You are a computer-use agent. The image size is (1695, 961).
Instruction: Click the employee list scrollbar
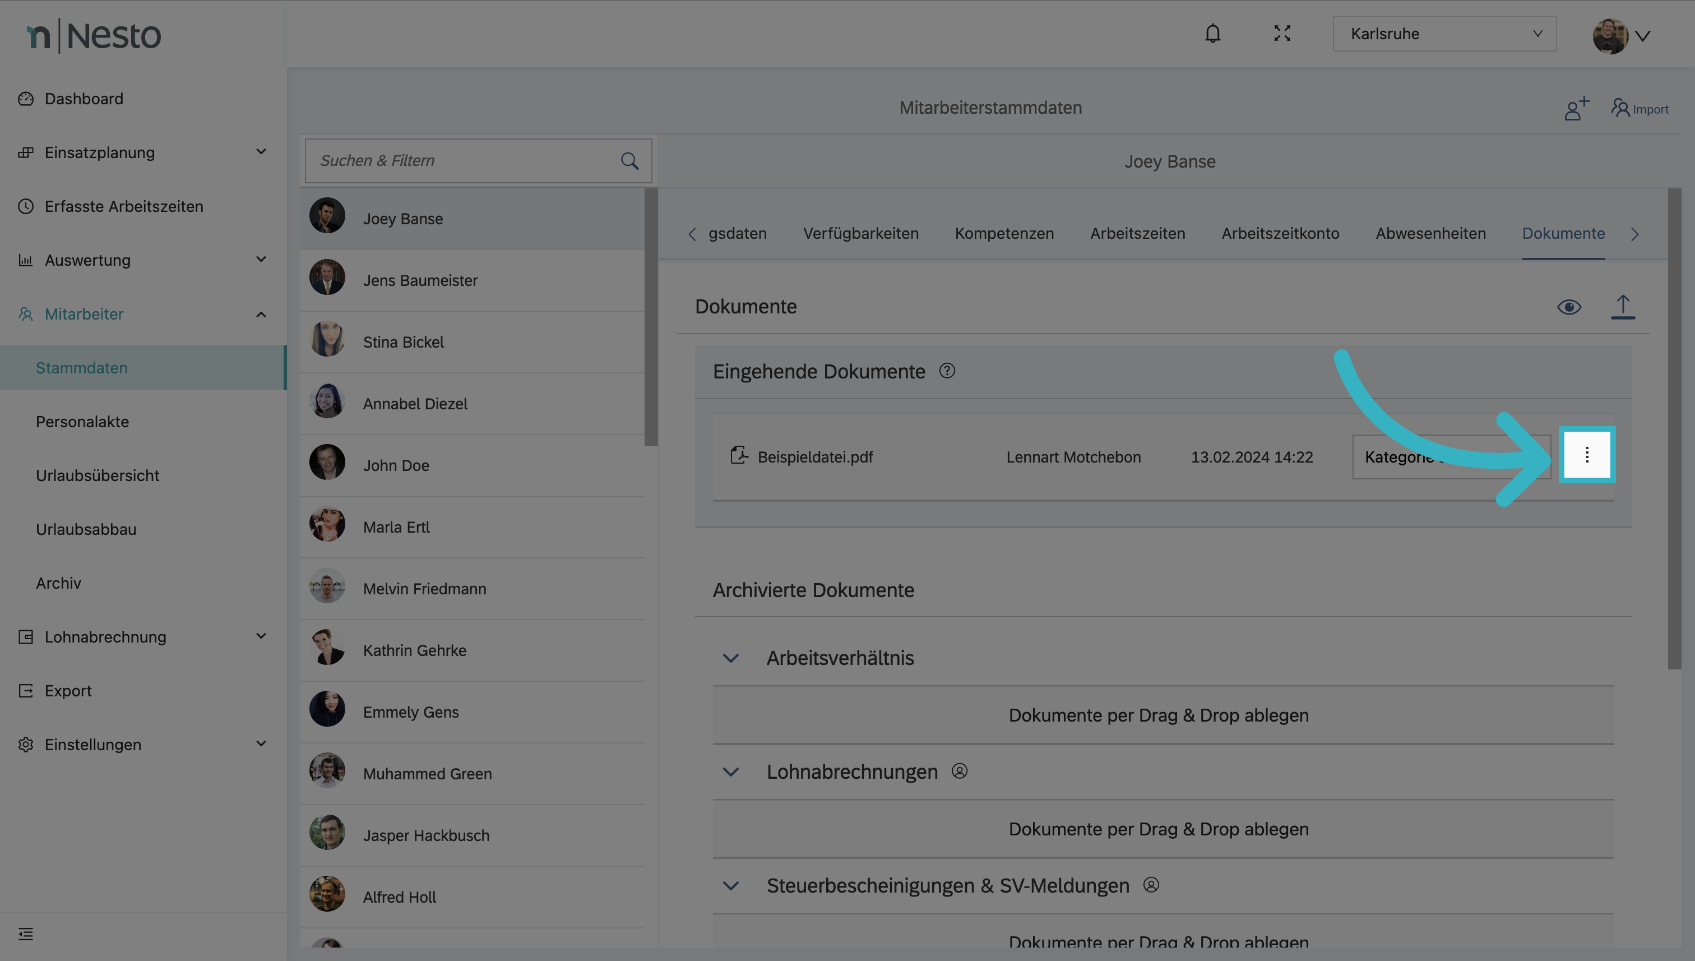click(x=651, y=317)
